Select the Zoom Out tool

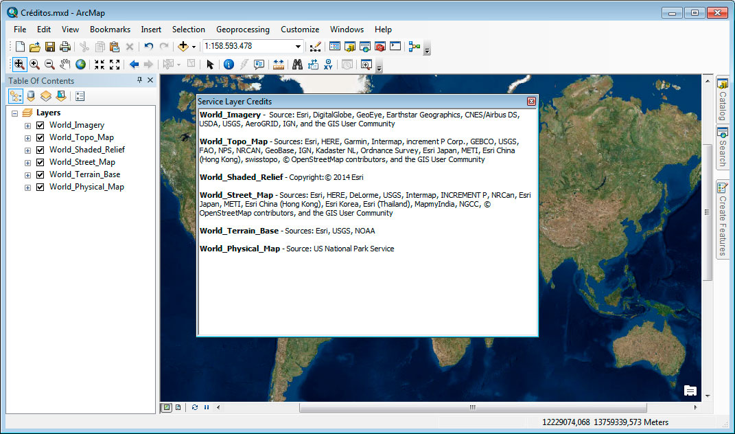pyautogui.click(x=49, y=65)
